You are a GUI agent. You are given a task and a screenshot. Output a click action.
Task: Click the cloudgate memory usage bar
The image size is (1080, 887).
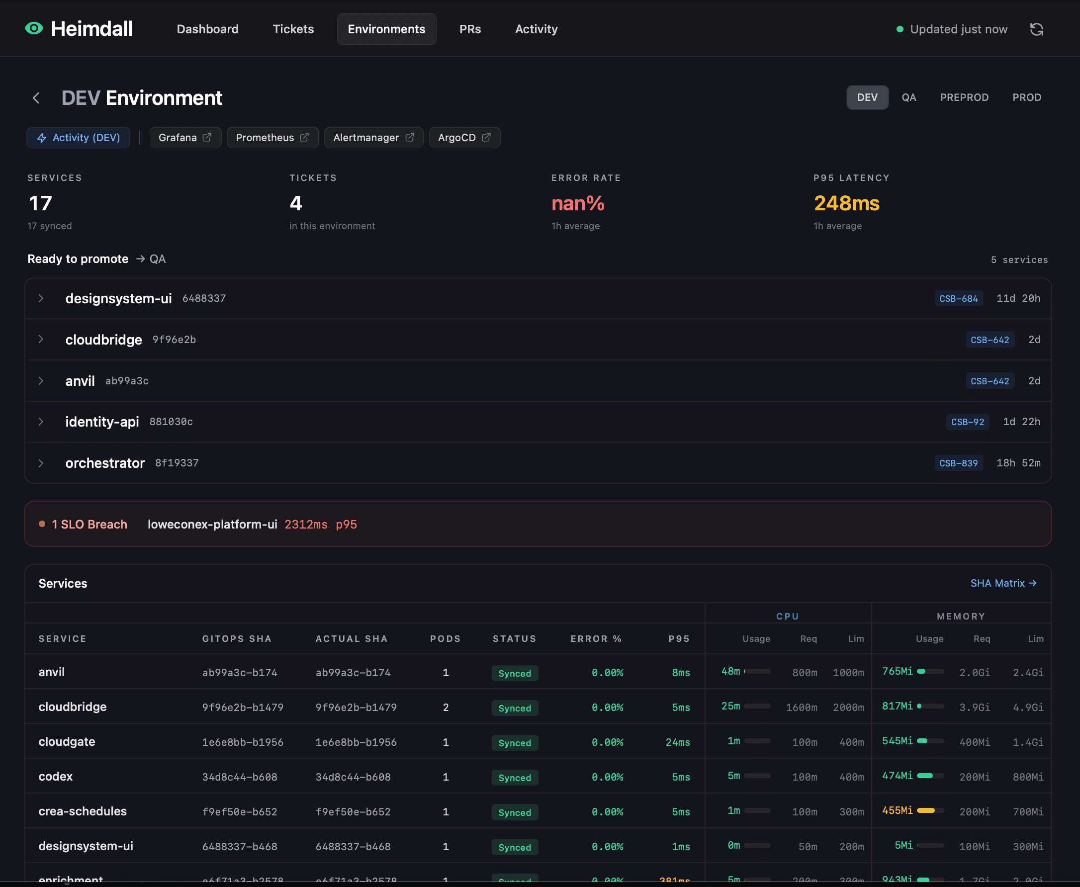930,741
